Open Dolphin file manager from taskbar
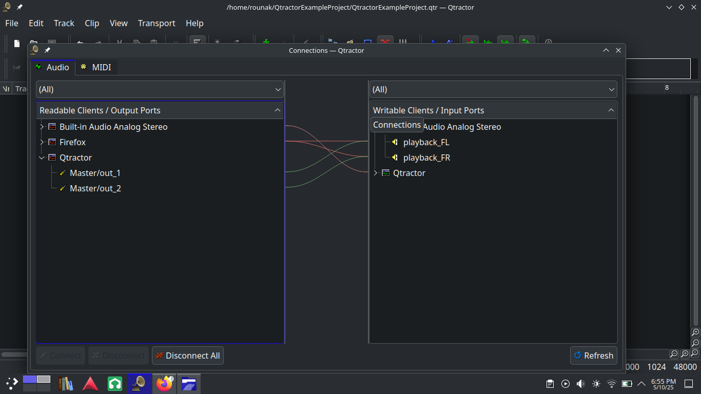The image size is (701, 394). tap(189, 383)
